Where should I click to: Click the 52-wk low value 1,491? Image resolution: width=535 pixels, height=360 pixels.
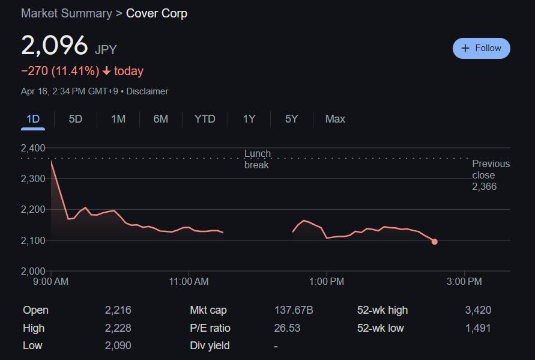[478, 328]
